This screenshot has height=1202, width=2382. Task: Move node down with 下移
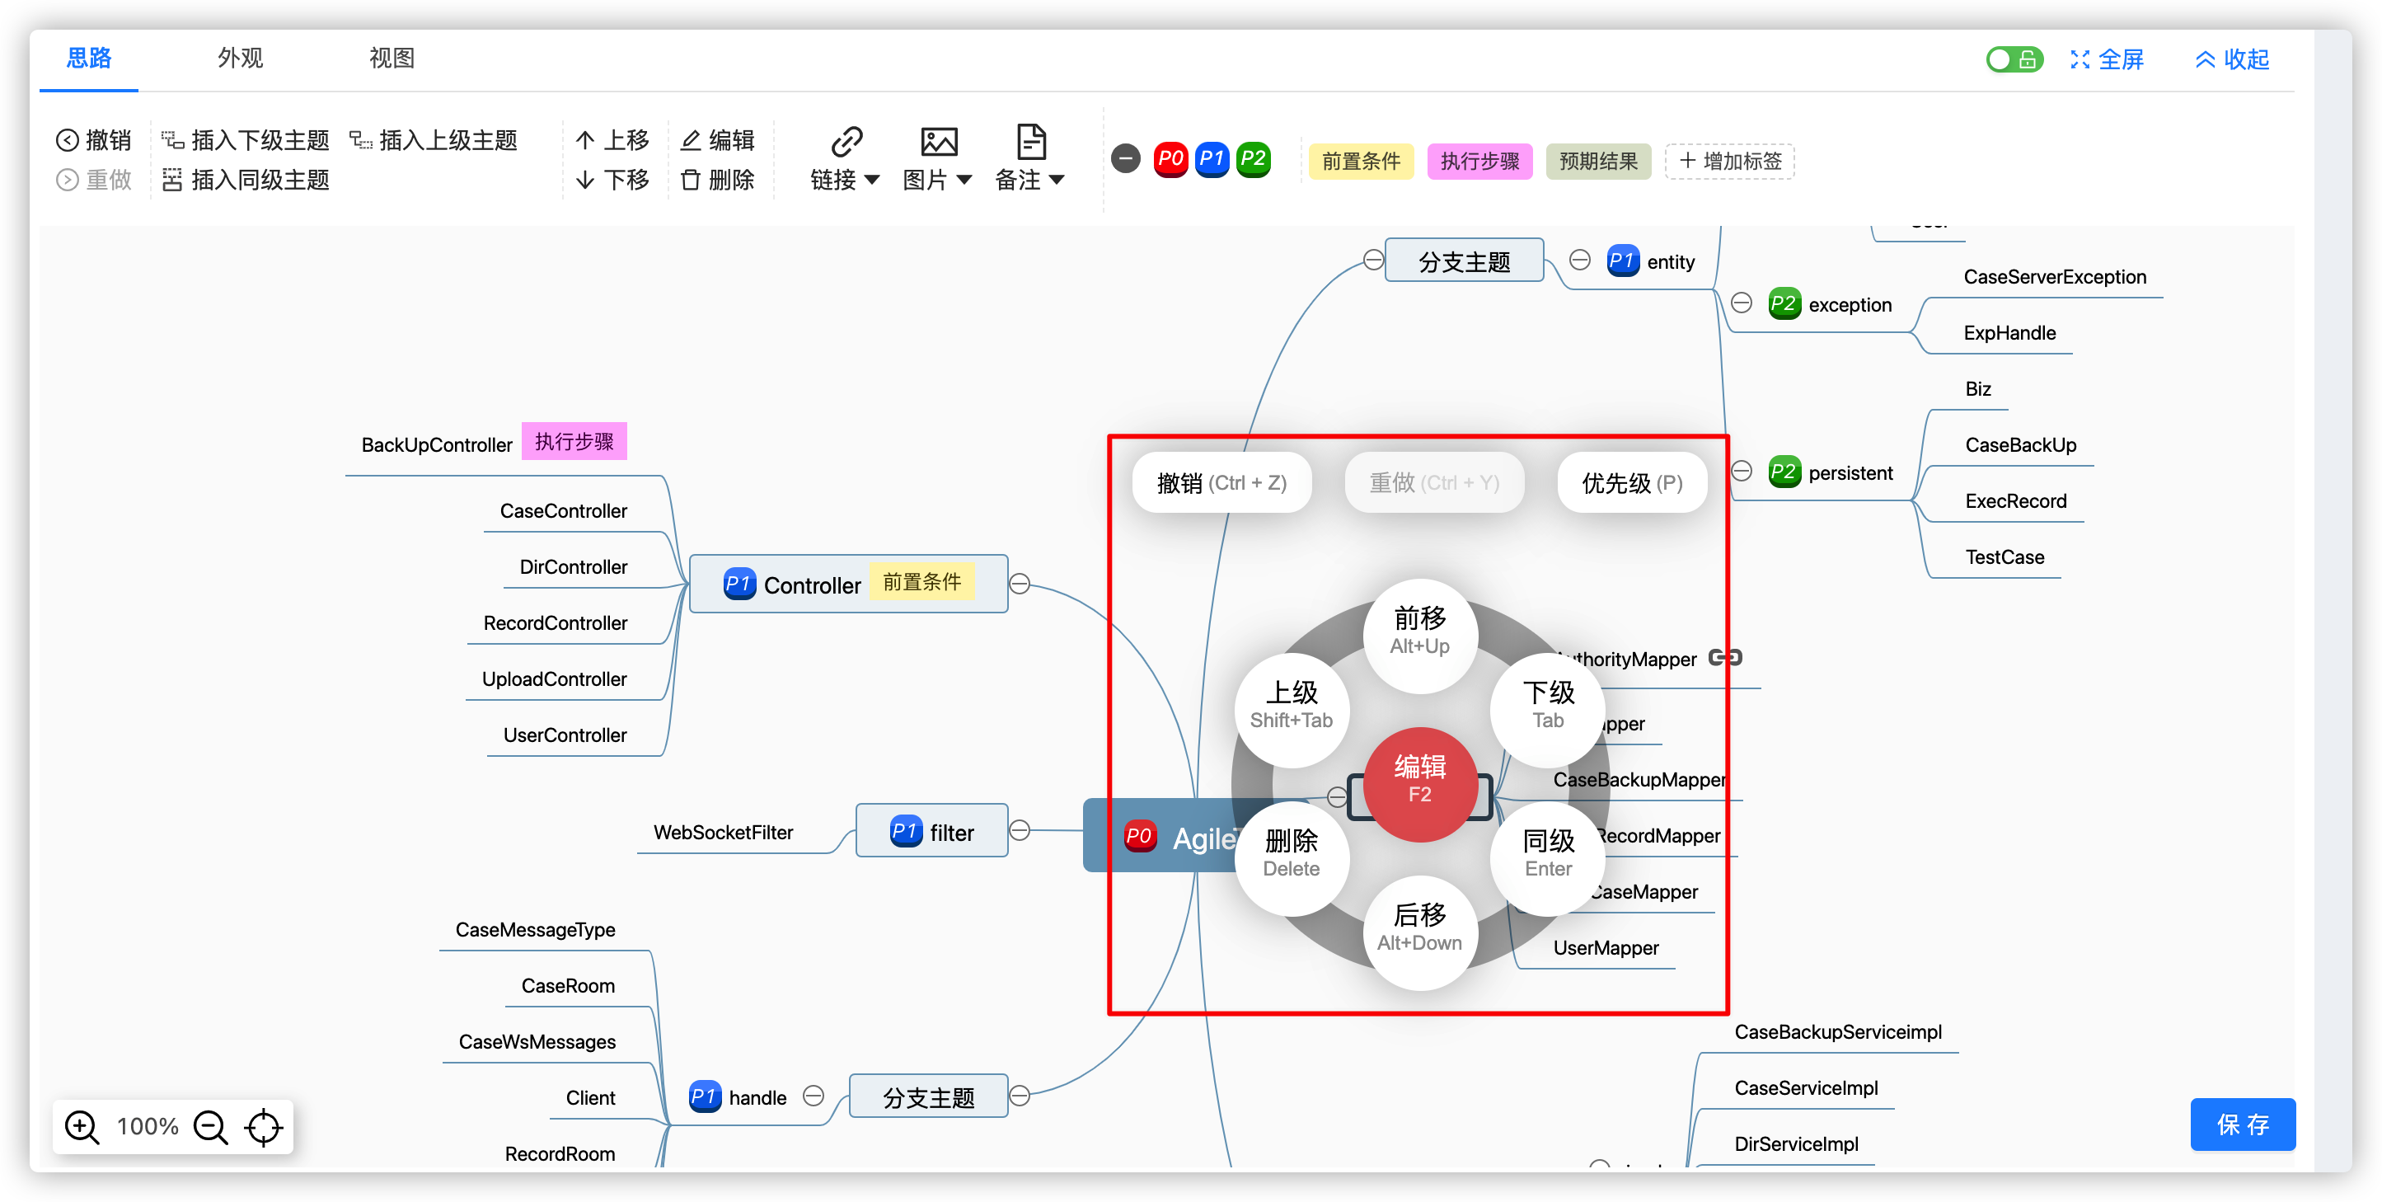tap(612, 180)
